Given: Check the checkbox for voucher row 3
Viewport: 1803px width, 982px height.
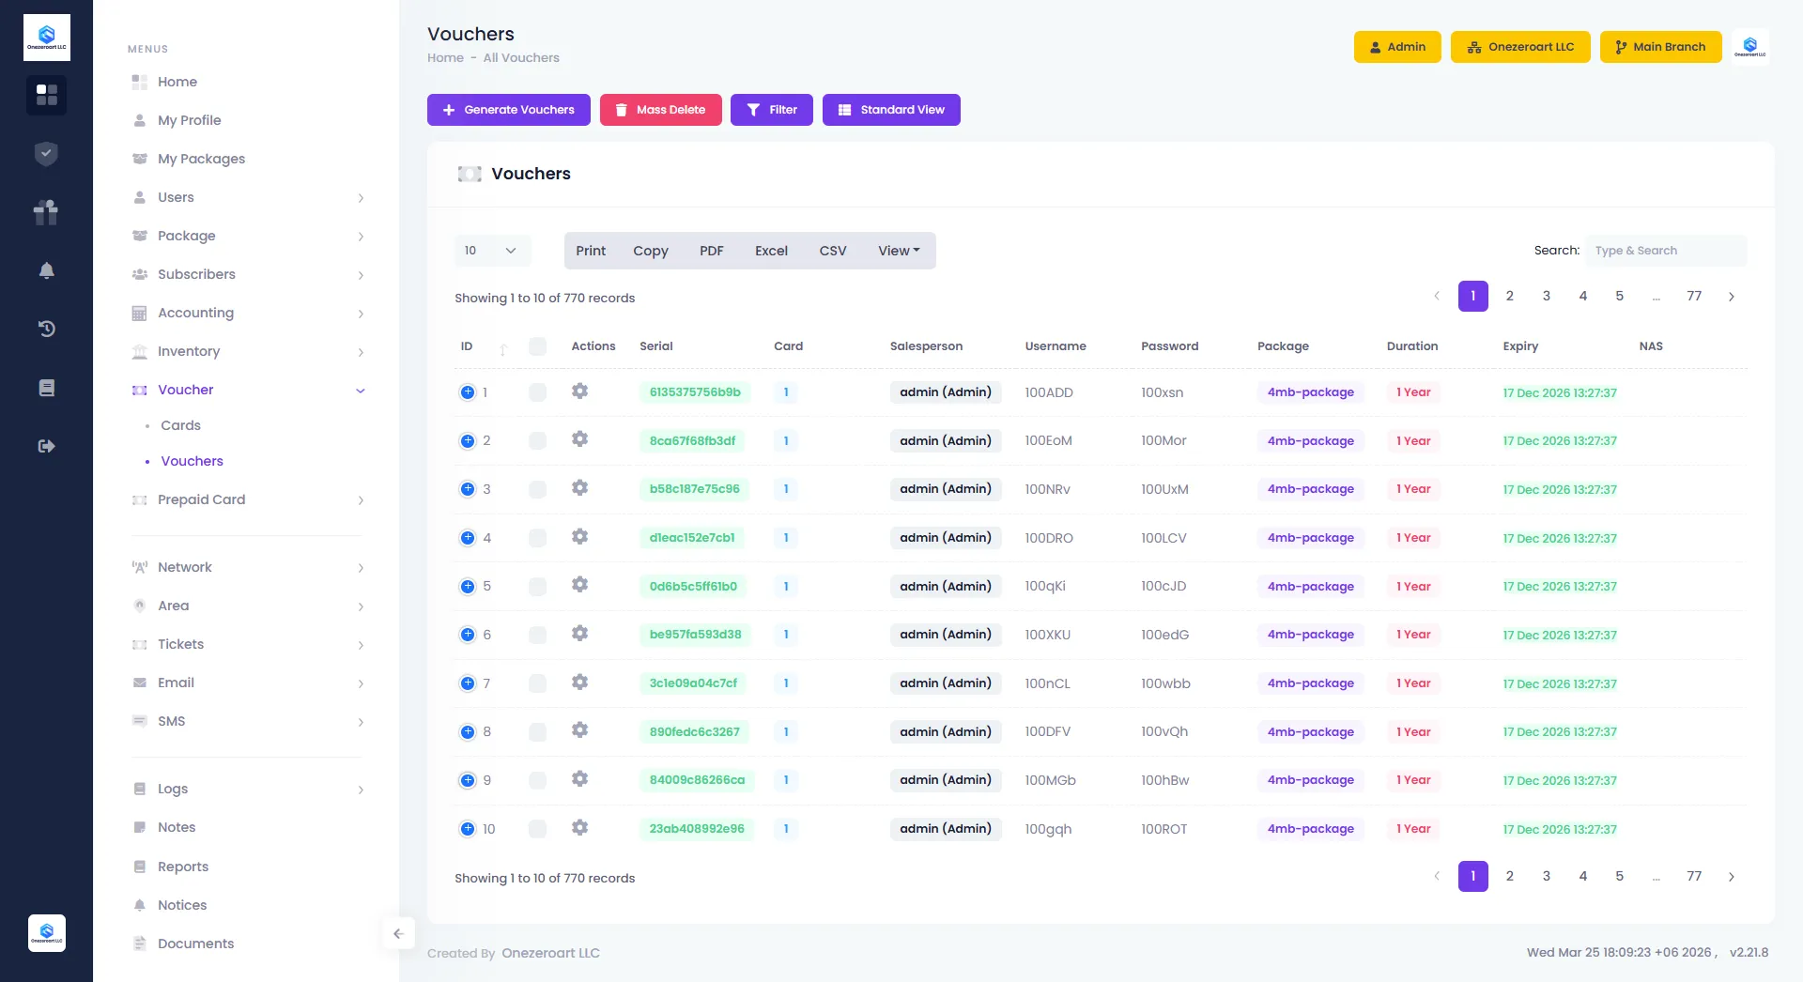Looking at the screenshot, I should coord(537,489).
